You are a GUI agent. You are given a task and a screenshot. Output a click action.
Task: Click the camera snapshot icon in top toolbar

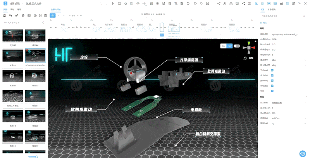pyautogui.click(x=119, y=3)
